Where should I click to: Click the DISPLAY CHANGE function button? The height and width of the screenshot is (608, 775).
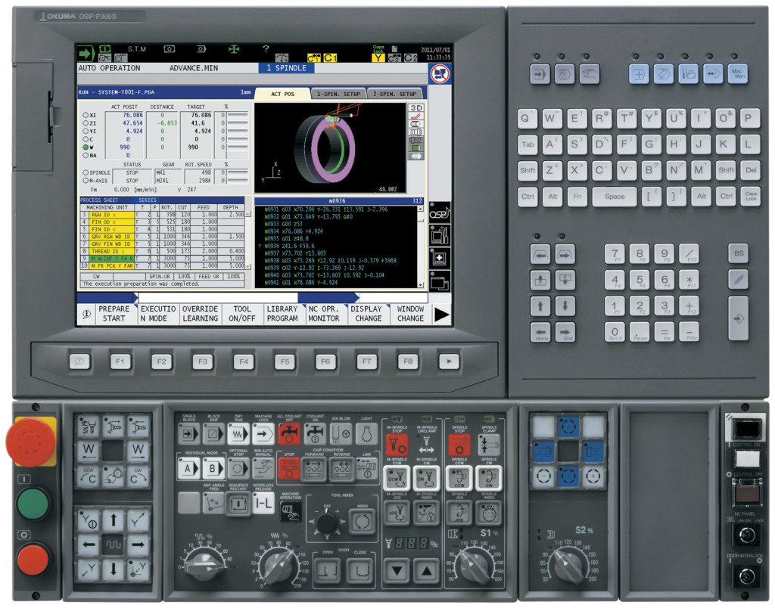point(367,314)
